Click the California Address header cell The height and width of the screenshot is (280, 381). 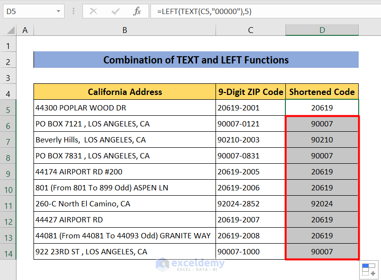(x=125, y=92)
